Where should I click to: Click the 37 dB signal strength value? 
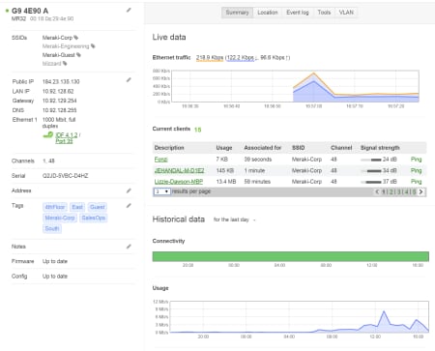point(390,182)
